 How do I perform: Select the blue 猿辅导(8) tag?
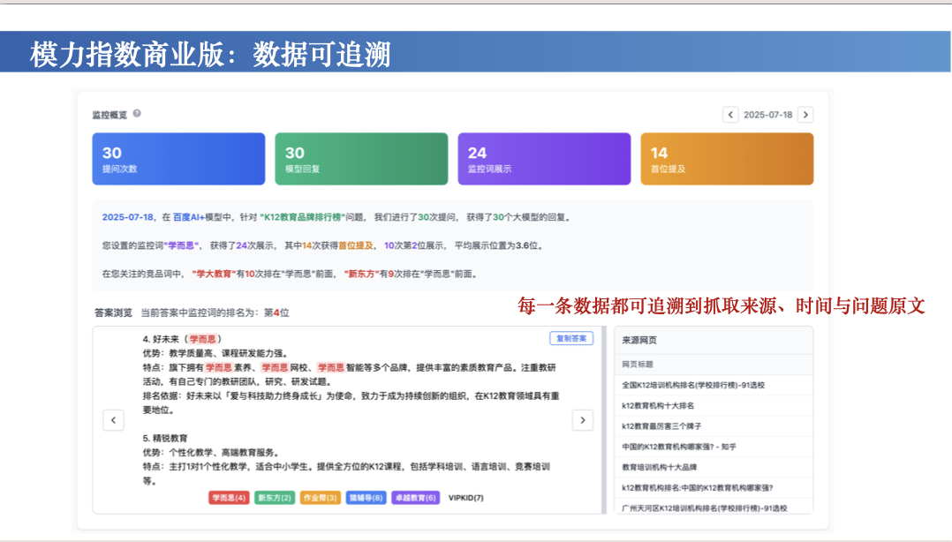click(x=366, y=498)
